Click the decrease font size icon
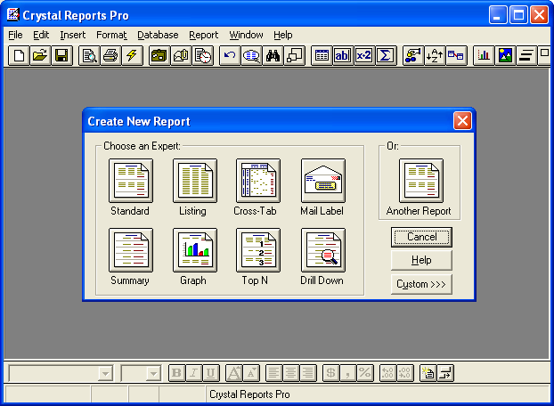 (251, 373)
